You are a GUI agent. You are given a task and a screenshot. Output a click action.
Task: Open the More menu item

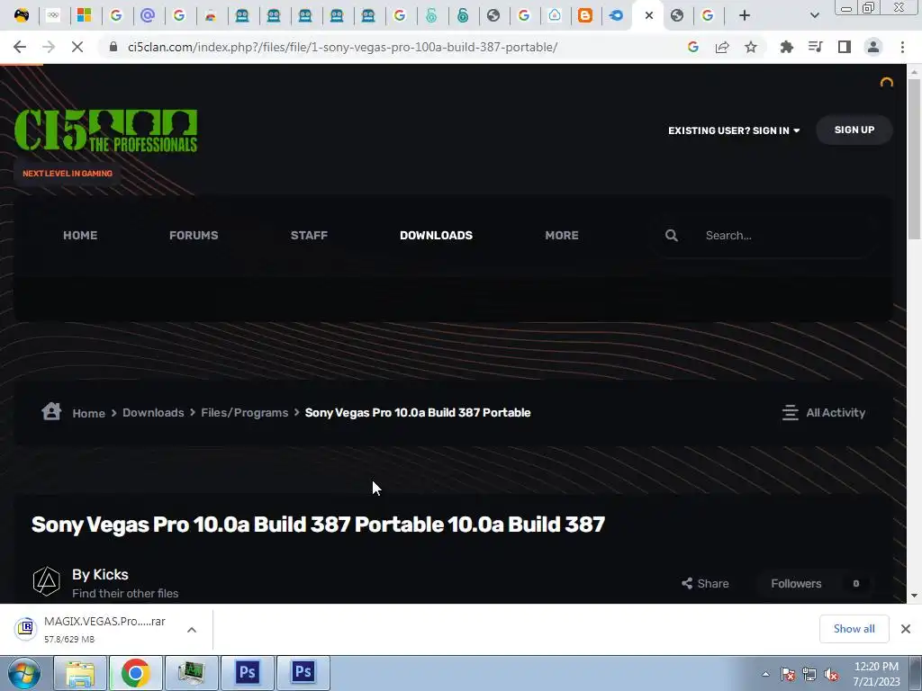click(562, 235)
